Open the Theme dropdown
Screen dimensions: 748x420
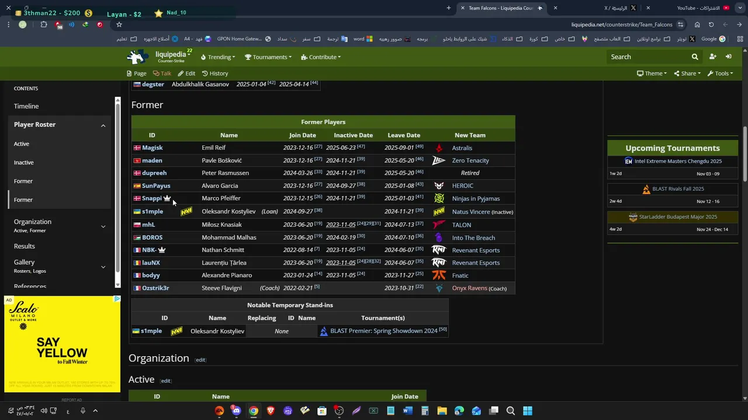652,73
